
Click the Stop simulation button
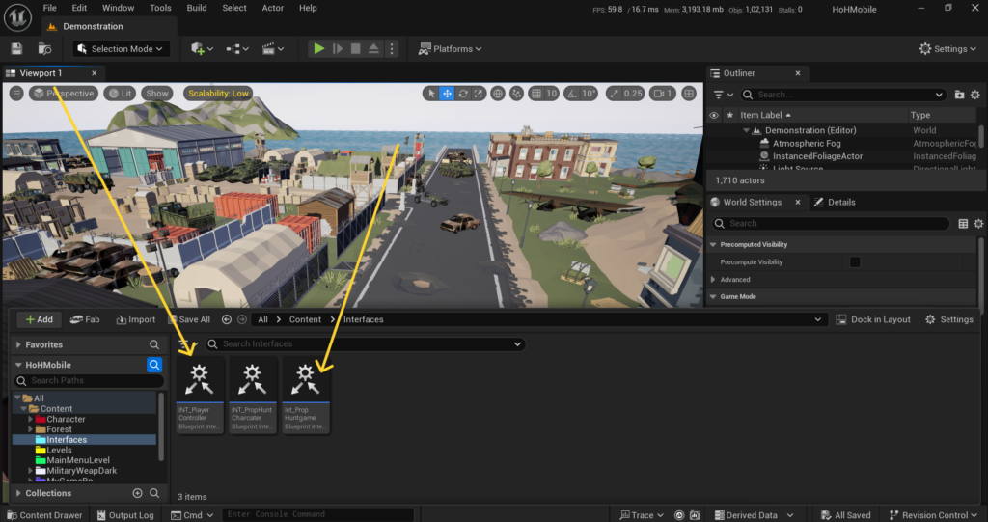pos(355,48)
